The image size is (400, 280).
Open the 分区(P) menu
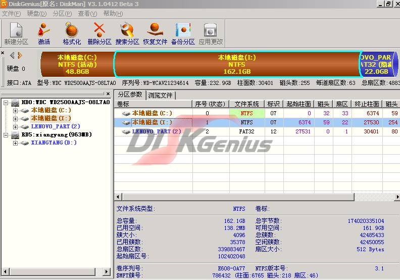(62, 14)
